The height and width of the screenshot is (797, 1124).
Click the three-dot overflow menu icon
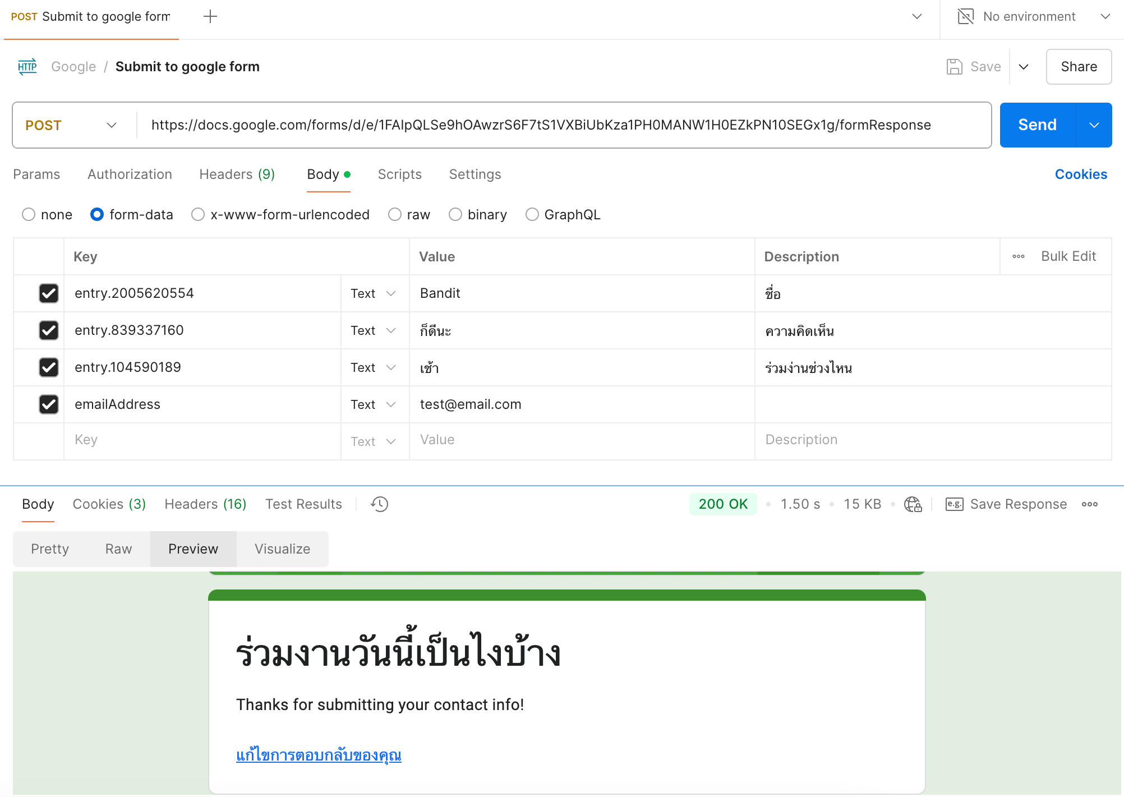[1019, 255]
